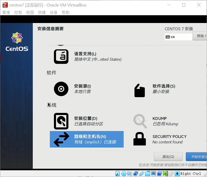207x177 pixels.
Task: Click the No content found text
Action: point(168,142)
